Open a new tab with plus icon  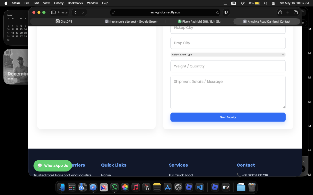pos(288,12)
